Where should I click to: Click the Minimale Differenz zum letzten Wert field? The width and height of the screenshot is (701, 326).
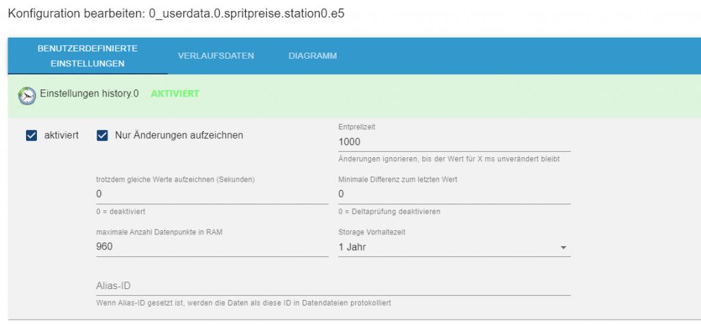tap(454, 194)
